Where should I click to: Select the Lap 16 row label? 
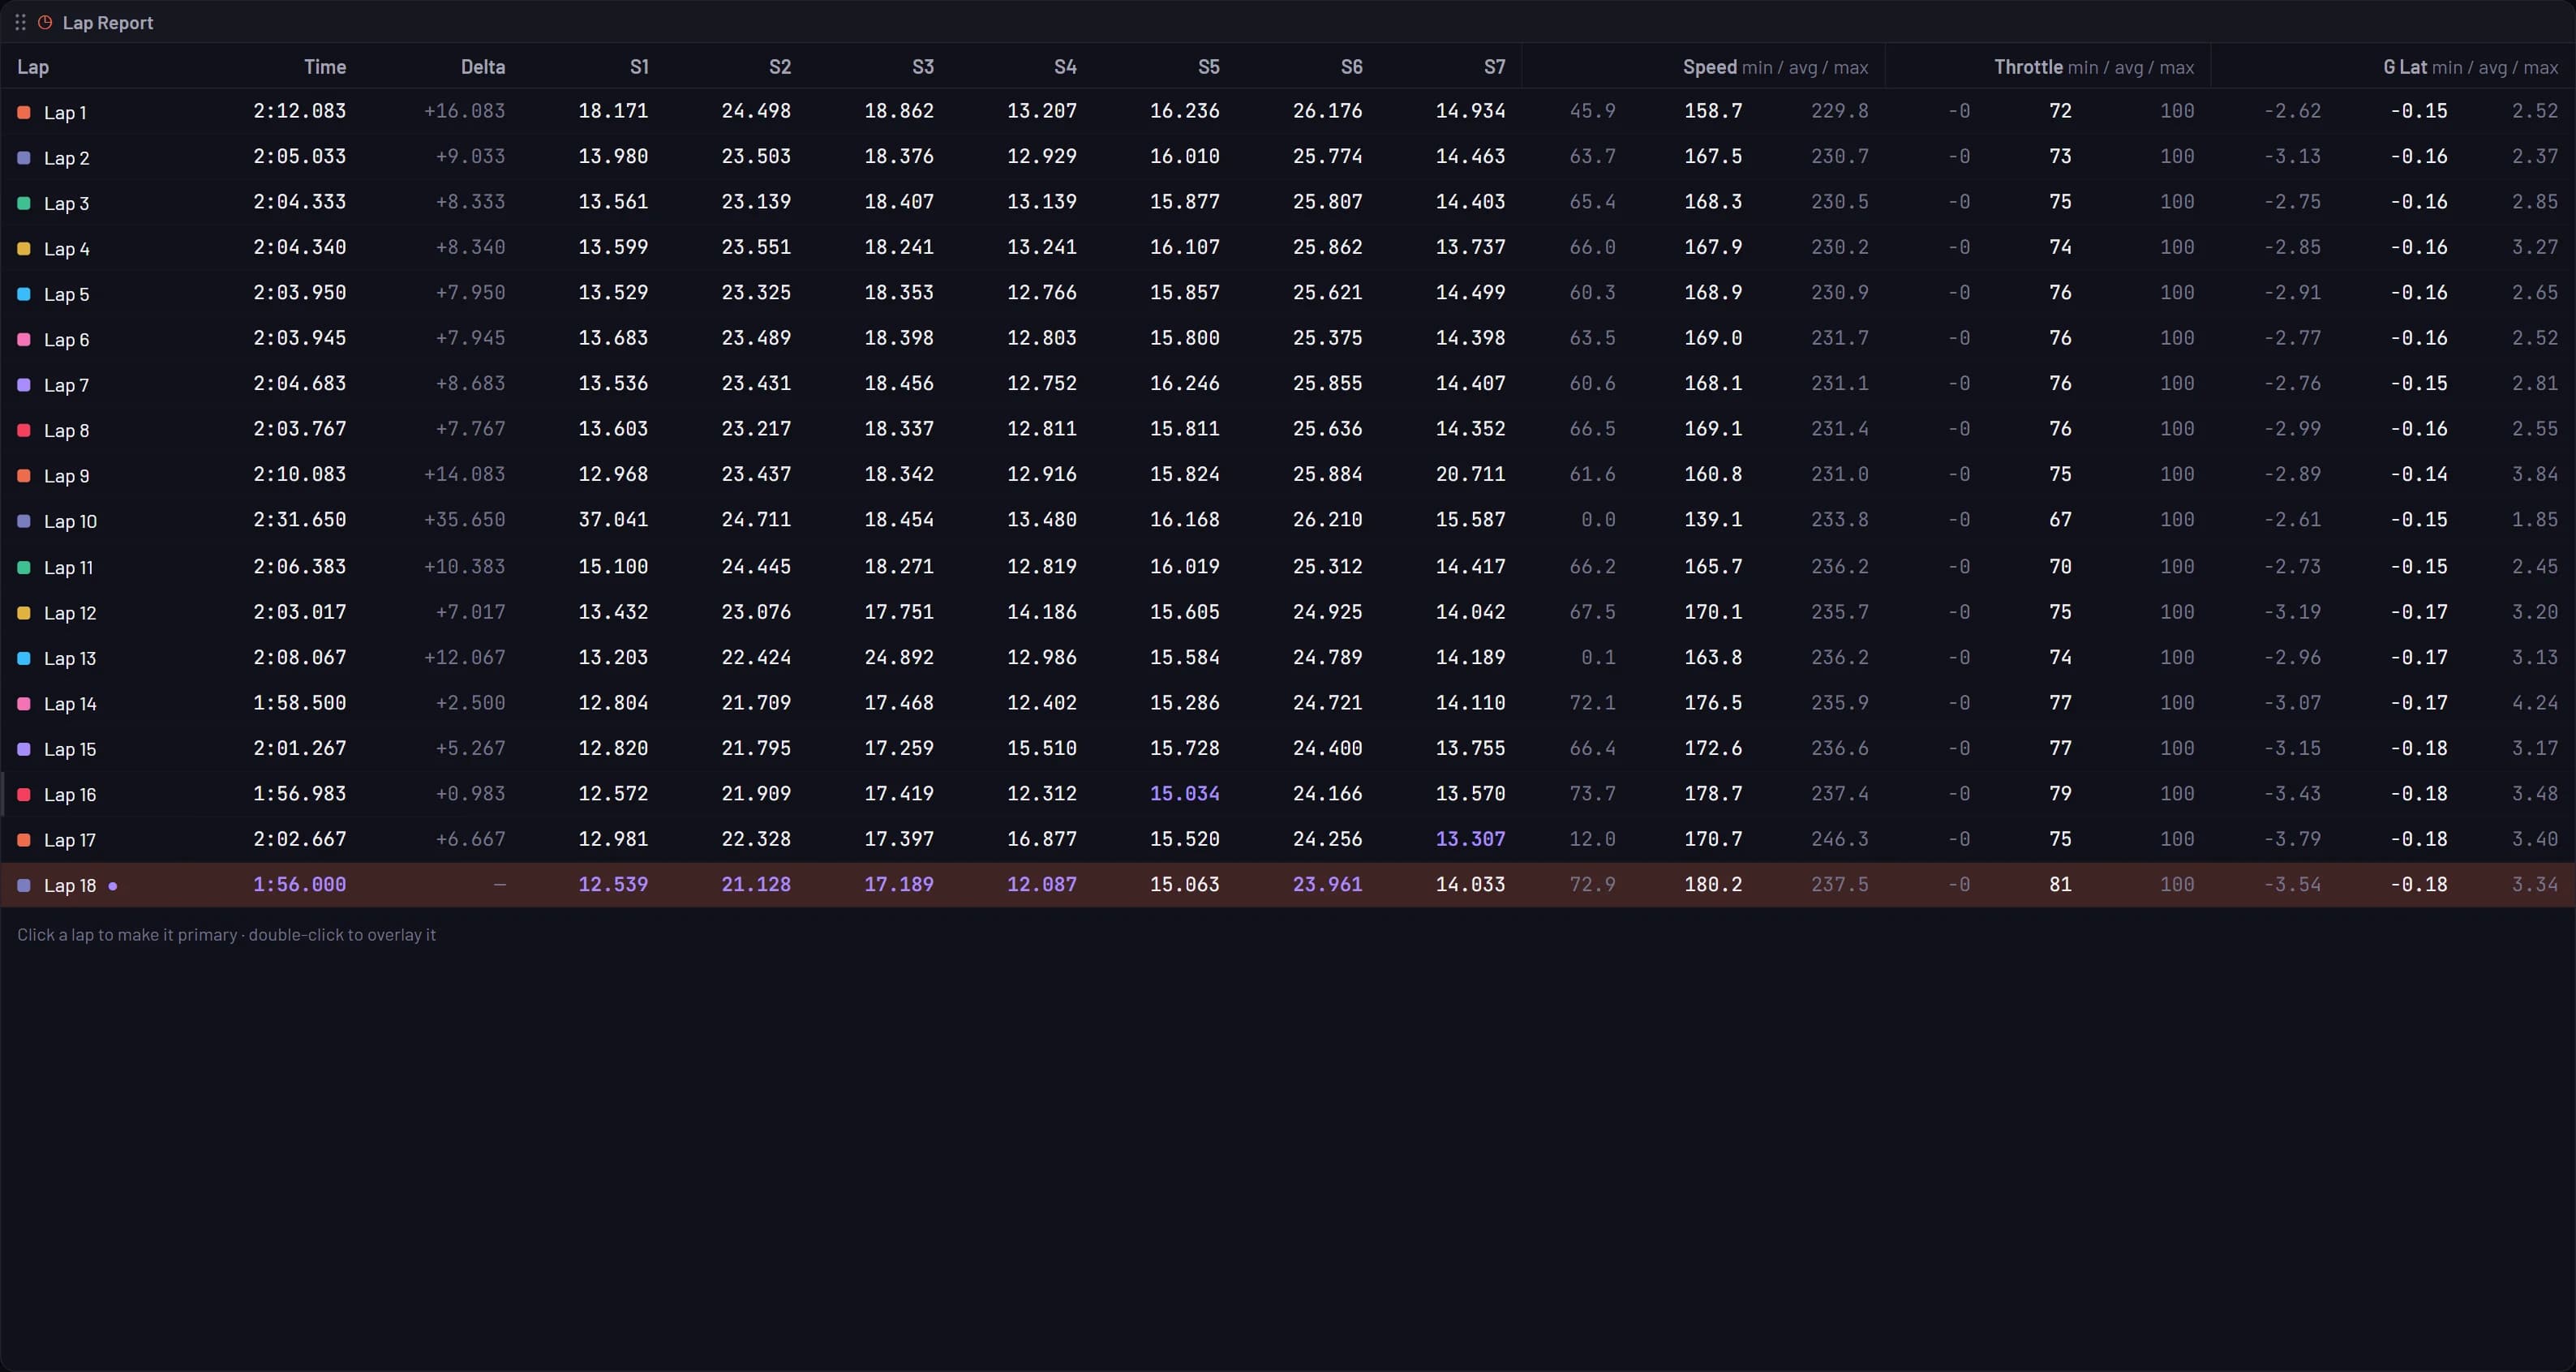click(x=70, y=795)
